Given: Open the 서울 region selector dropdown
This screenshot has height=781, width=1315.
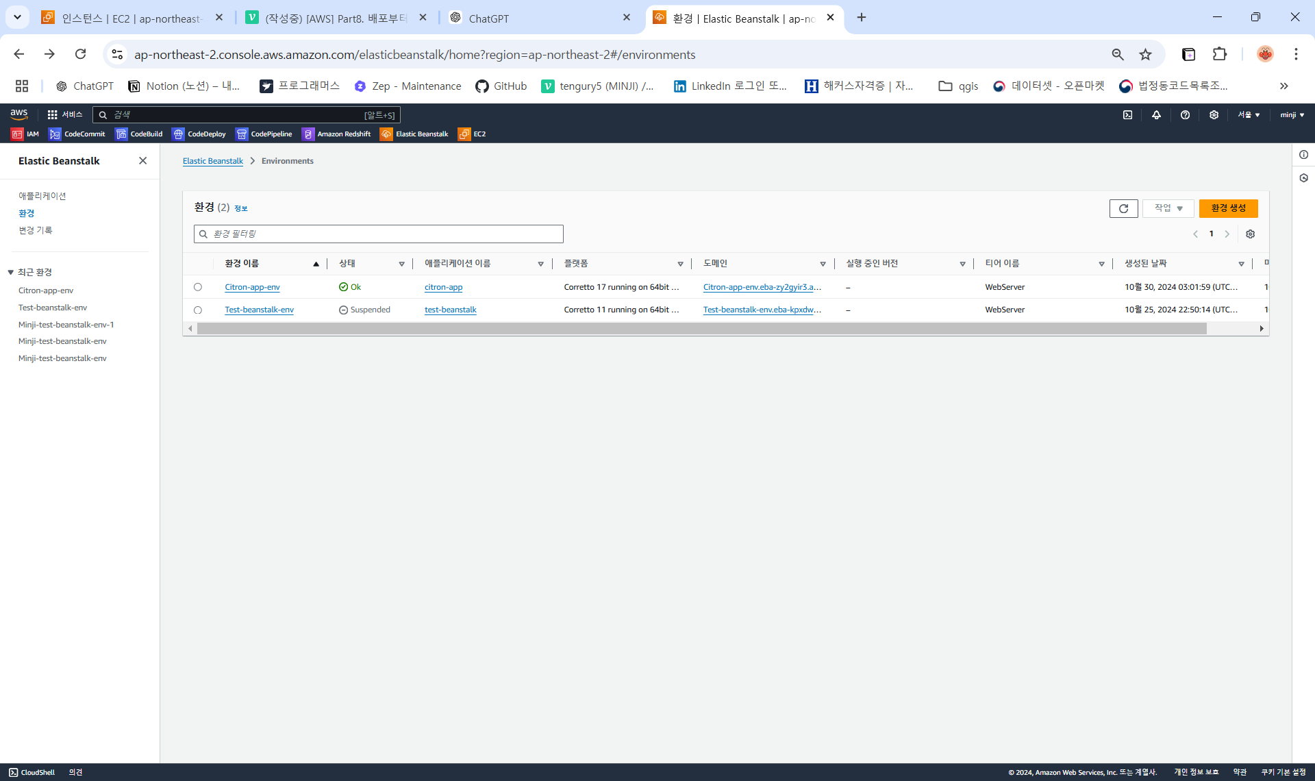Looking at the screenshot, I should click(1249, 115).
